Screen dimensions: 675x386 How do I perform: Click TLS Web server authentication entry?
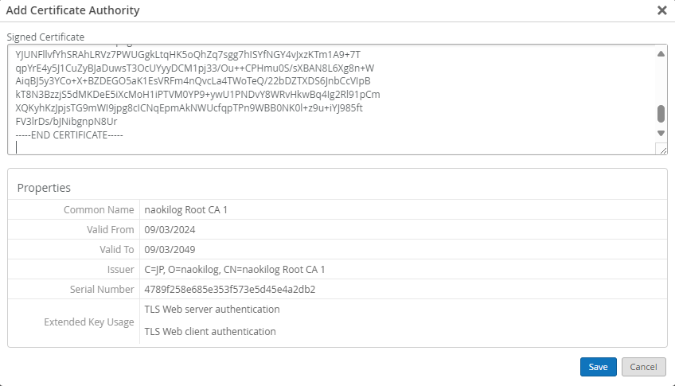click(x=212, y=309)
